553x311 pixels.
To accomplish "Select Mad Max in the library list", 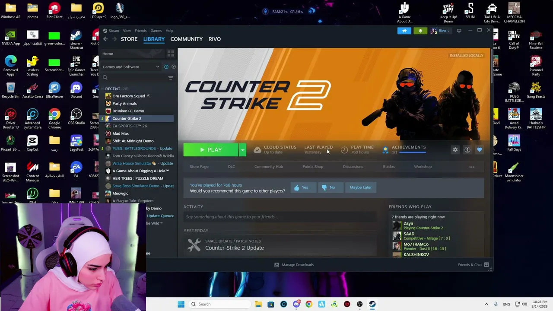I will pos(121,133).
